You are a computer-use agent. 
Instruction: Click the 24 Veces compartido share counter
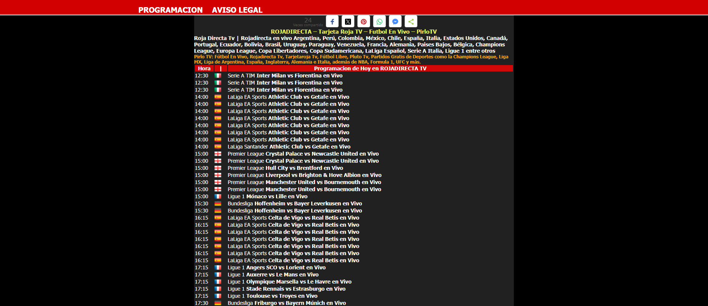[x=308, y=22]
